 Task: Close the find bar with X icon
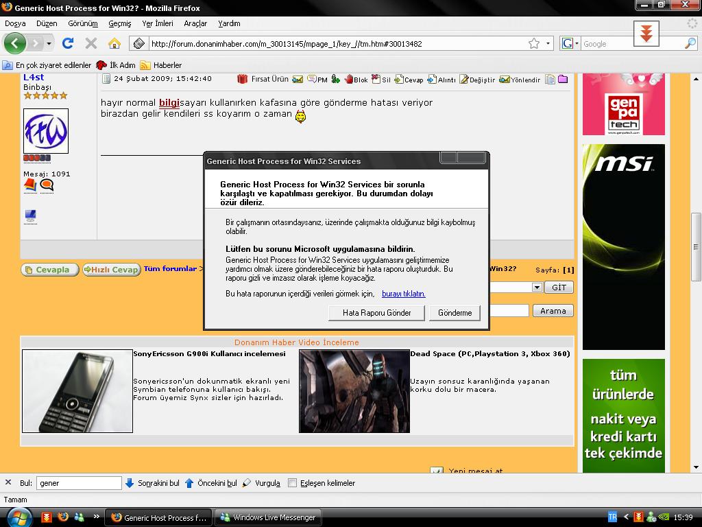pyautogui.click(x=8, y=482)
